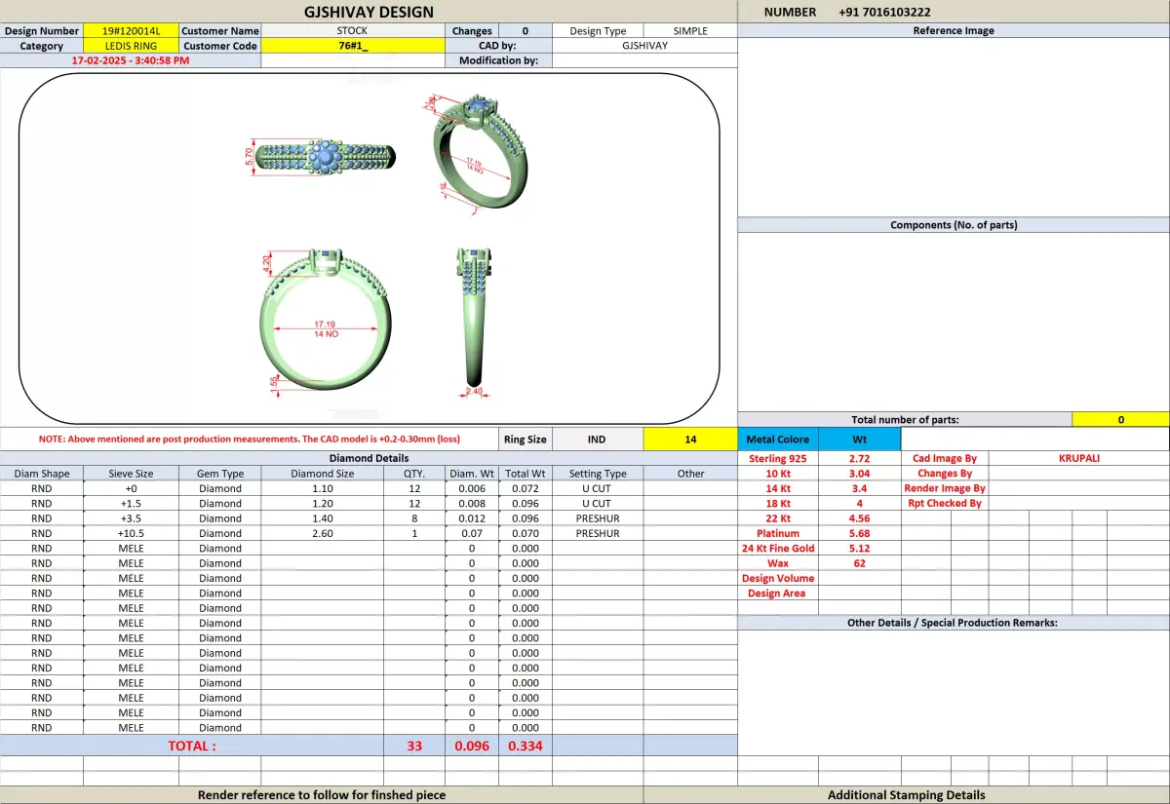Viewport: 1170px width, 804px height.
Task: Select the 14 Kt label
Action: pyautogui.click(x=778, y=488)
